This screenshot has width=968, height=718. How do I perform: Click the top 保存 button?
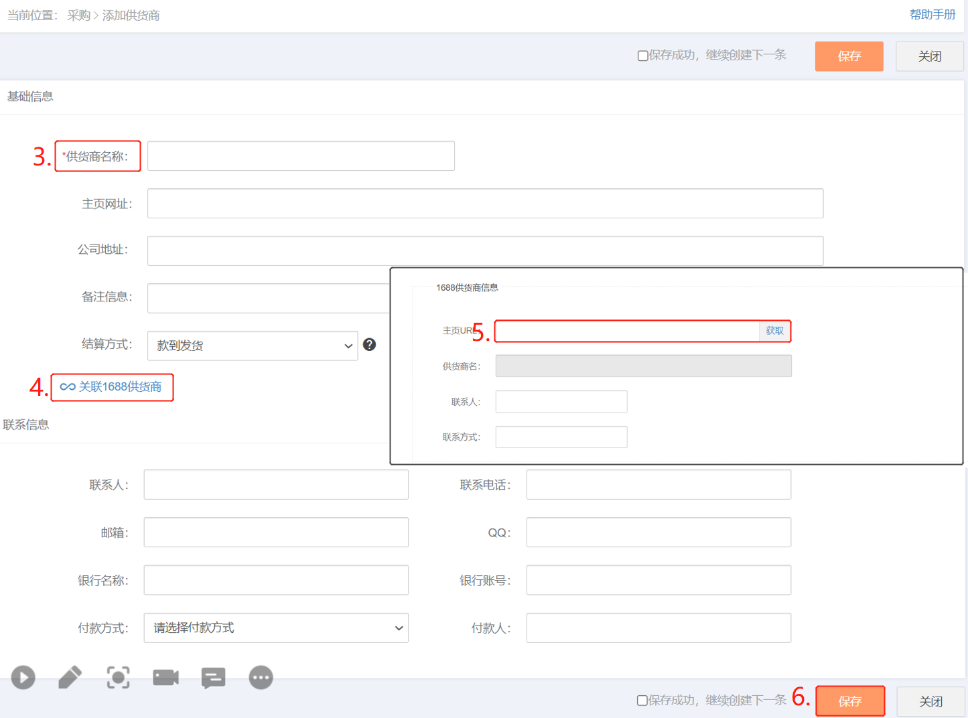[849, 56]
